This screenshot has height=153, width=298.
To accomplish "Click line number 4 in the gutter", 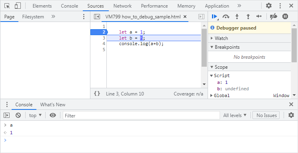I will click(x=104, y=44).
